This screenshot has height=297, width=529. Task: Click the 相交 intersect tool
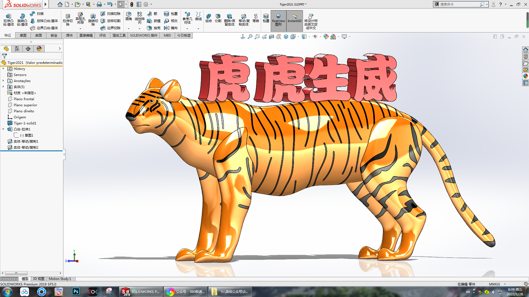[x=171, y=21]
